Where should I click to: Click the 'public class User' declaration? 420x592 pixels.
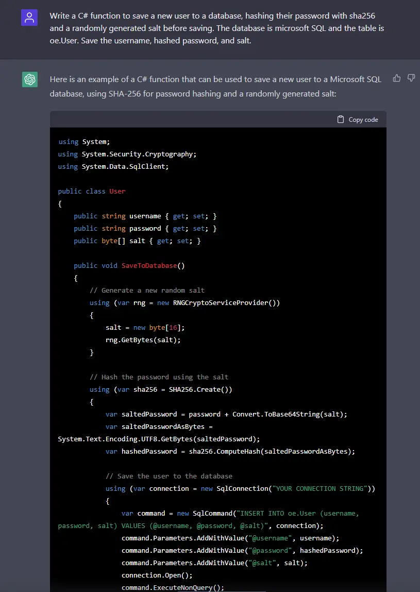92,191
